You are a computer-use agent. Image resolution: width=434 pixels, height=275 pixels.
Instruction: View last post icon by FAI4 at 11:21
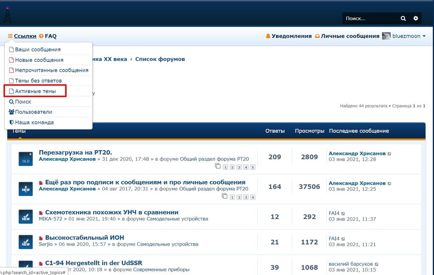tap(343, 239)
